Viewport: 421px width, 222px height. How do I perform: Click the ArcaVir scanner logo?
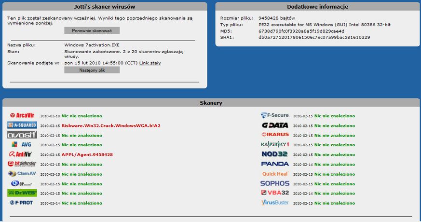click(22, 115)
